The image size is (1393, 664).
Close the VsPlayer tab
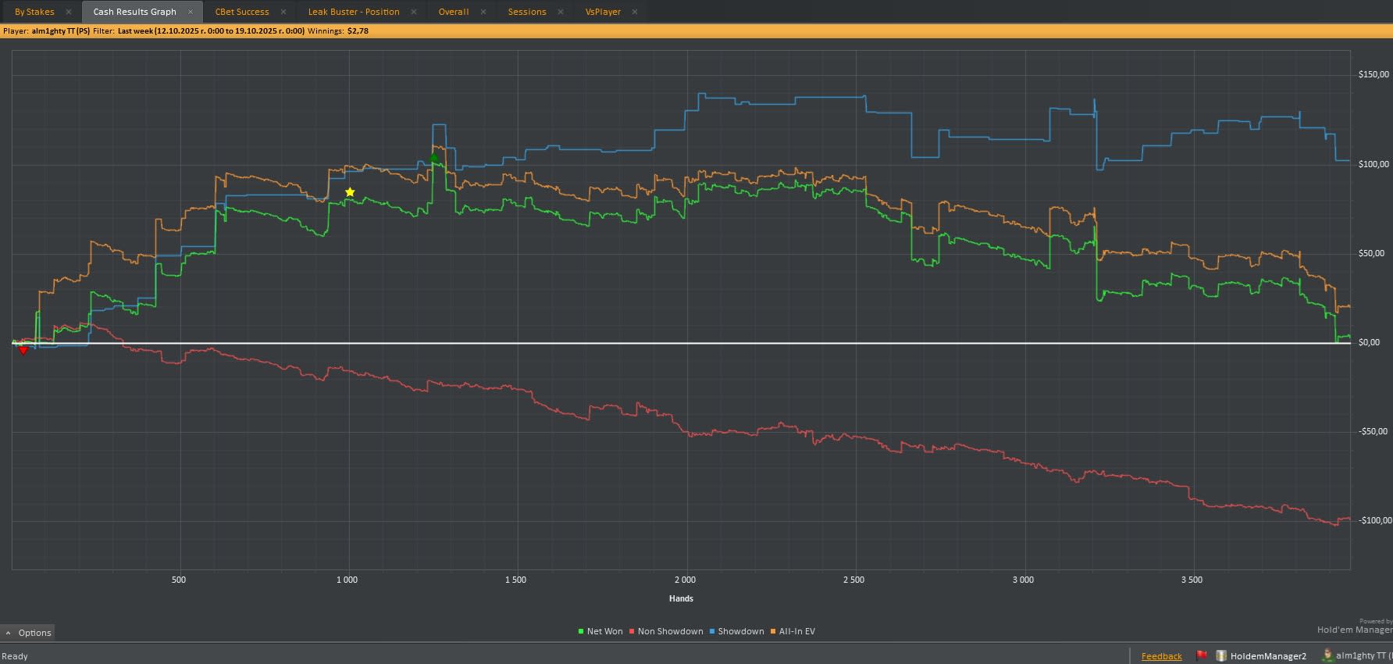[635, 12]
